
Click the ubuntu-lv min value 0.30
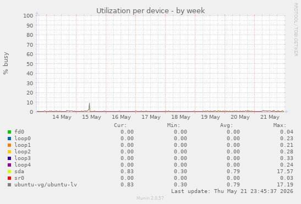tap(180, 185)
